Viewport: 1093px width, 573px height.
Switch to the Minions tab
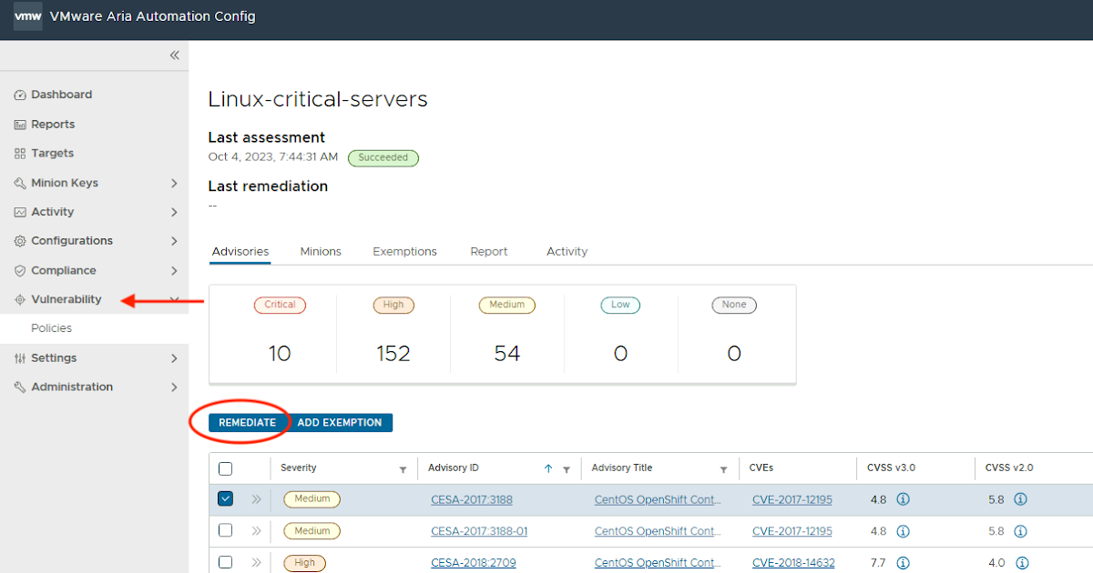[321, 251]
